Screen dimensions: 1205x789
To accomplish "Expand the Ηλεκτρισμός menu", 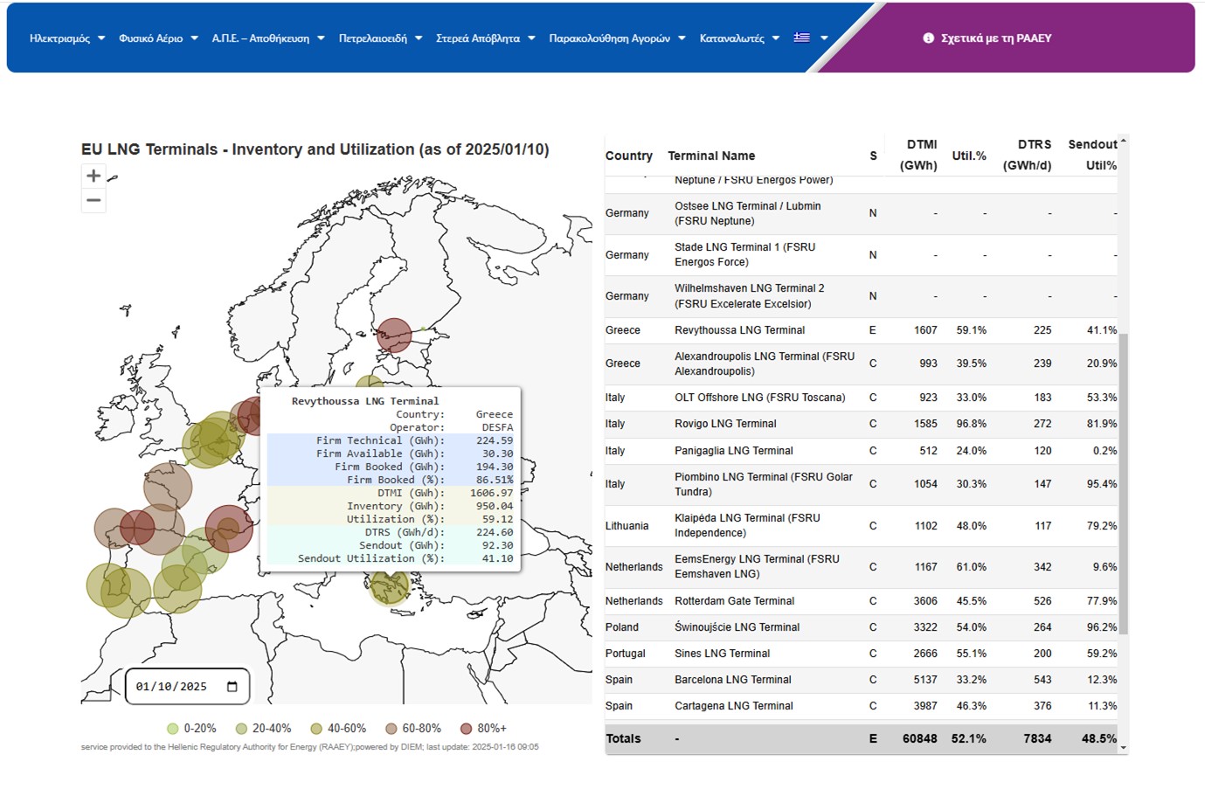I will click(67, 38).
